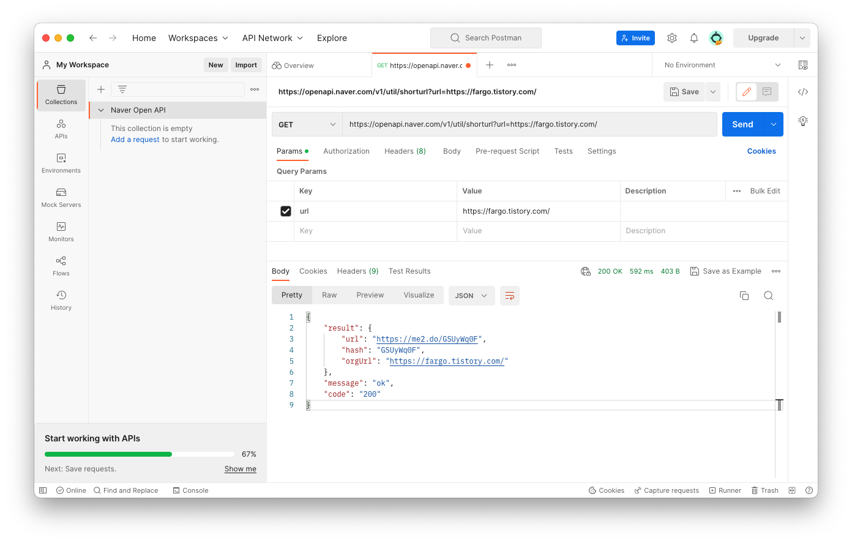Open Monitors in the sidebar

coord(61,232)
